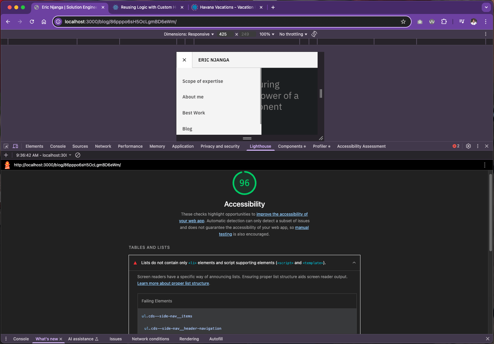Image resolution: width=494 pixels, height=344 pixels.
Task: Open the DevTools more options kebab menu
Action: point(478,146)
